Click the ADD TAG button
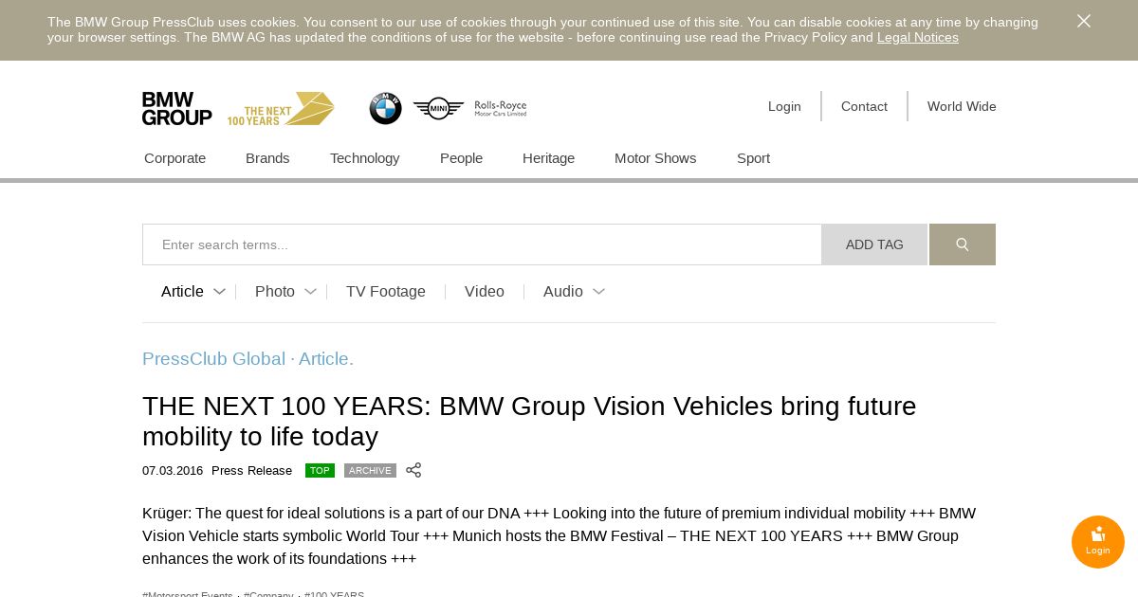1138x597 pixels. (874, 244)
